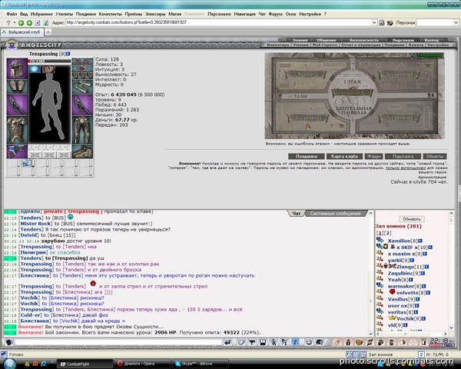Viewport: 461px width, 369px height.
Task: Open the Skype taskbar button
Action: [x=201, y=364]
